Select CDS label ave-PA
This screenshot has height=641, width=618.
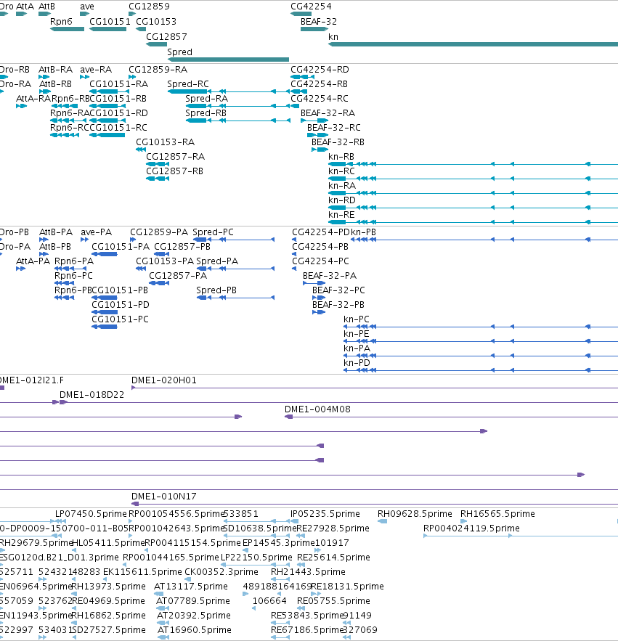click(96, 232)
